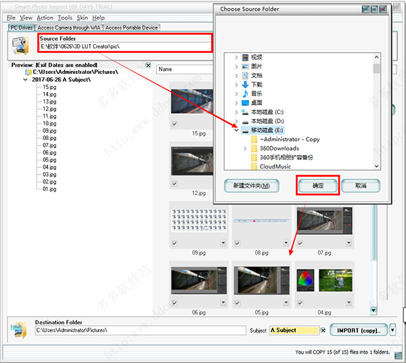Switch to Access Camera through WIA tab

tap(68, 28)
